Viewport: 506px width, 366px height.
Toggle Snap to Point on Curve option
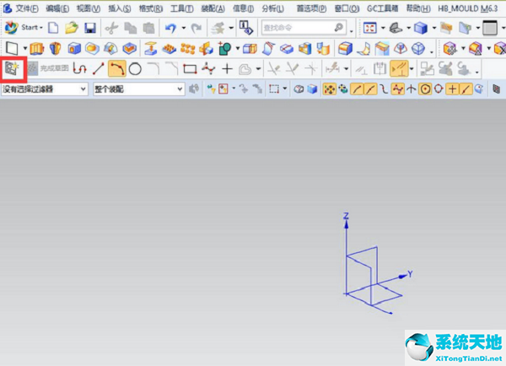click(466, 89)
